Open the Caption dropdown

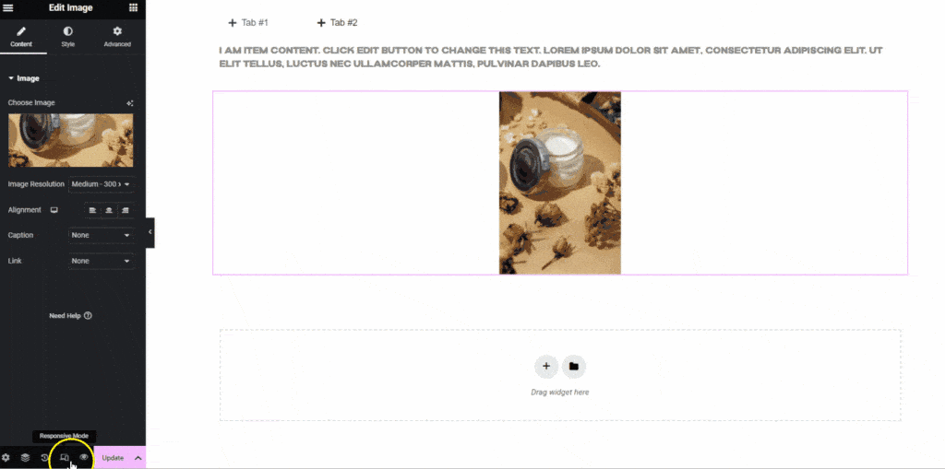(102, 235)
